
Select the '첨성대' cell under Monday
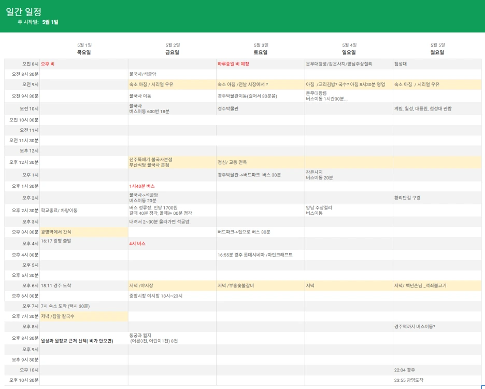coord(437,64)
